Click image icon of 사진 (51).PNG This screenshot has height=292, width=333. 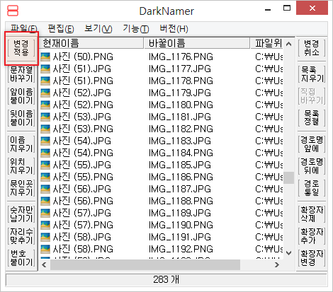pyautogui.click(x=45, y=81)
